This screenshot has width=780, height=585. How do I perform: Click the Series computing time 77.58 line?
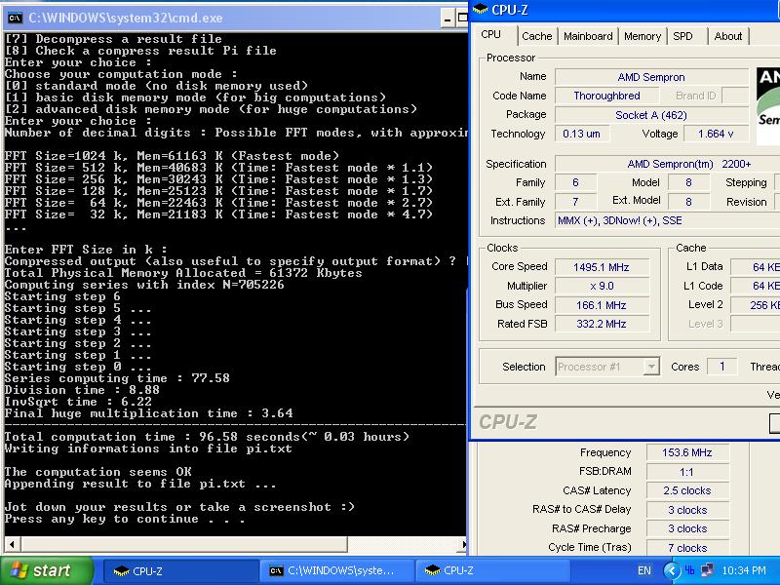coord(117,378)
